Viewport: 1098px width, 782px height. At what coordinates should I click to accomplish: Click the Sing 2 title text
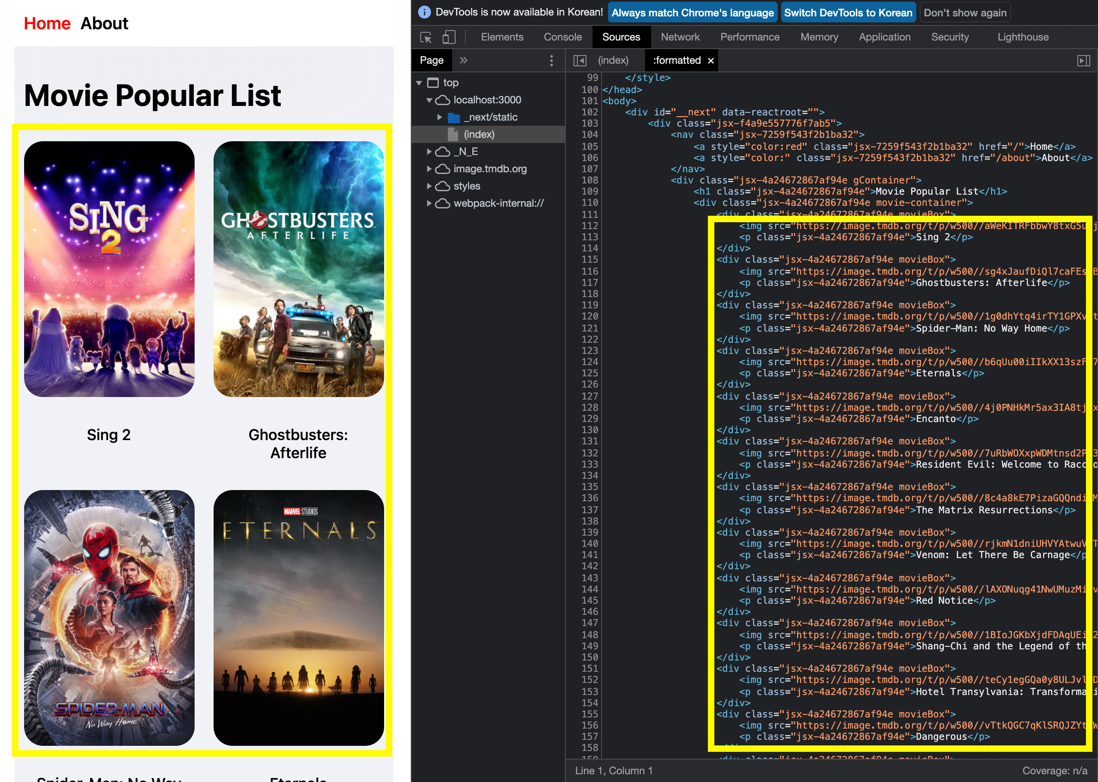coord(109,435)
